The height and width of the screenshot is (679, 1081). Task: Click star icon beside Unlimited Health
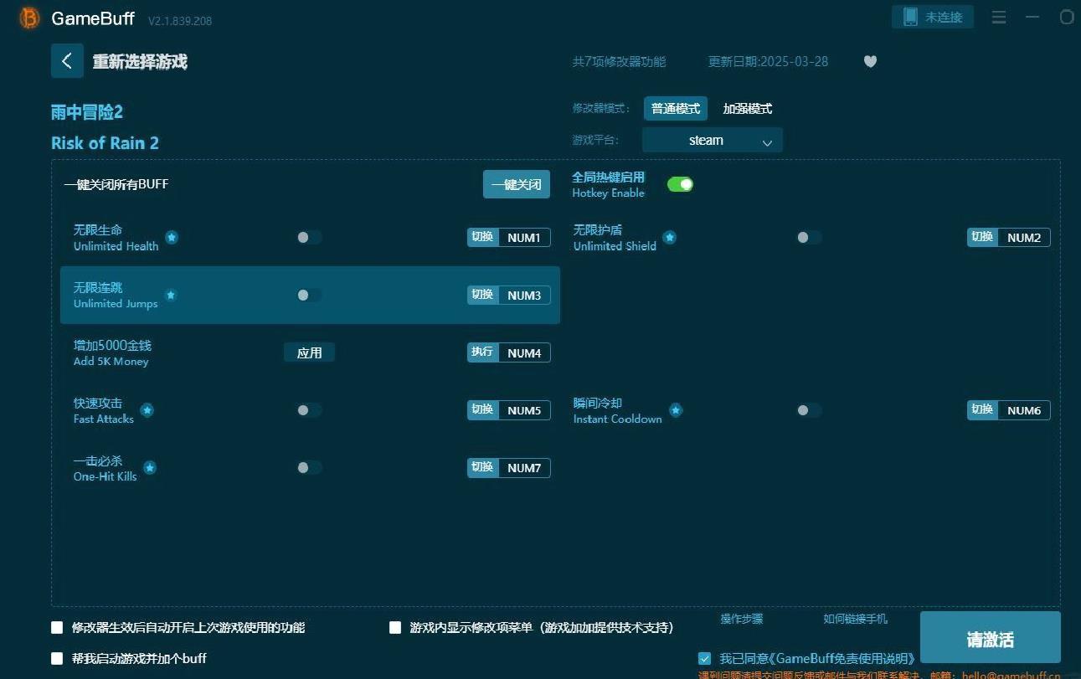(172, 238)
